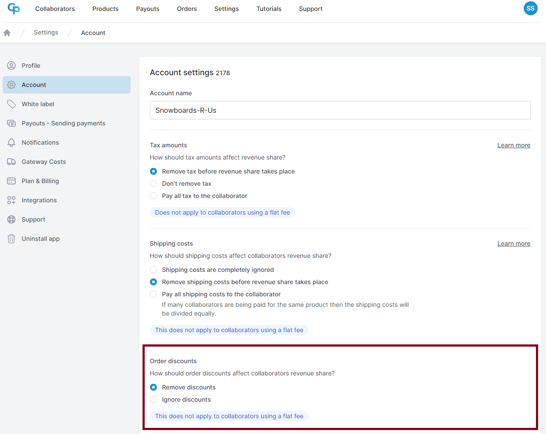Image resolution: width=546 pixels, height=434 pixels.
Task: Click the Account name input field
Action: point(340,110)
